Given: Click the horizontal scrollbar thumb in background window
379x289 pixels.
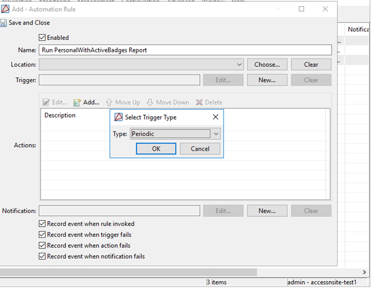Looking at the screenshot, I should 128,272.
